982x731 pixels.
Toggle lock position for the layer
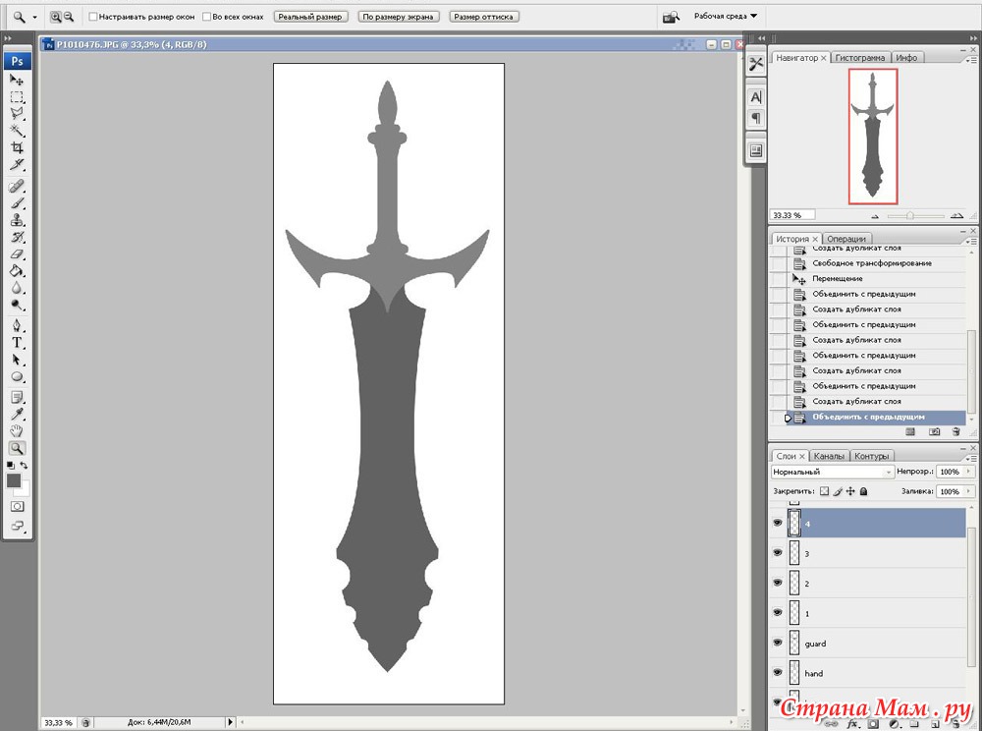850,491
